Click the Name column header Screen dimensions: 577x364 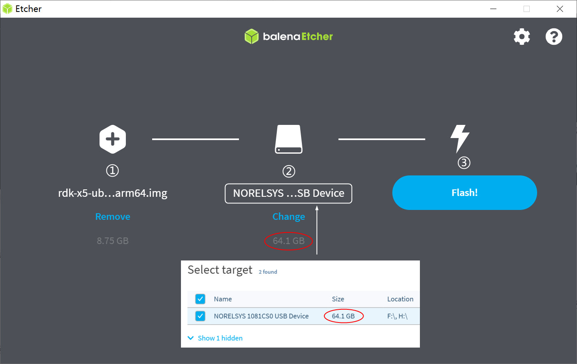[x=223, y=299]
